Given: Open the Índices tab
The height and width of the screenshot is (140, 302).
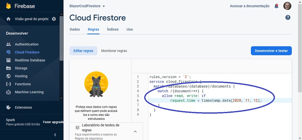Looking at the screenshot, I should 113,29.
